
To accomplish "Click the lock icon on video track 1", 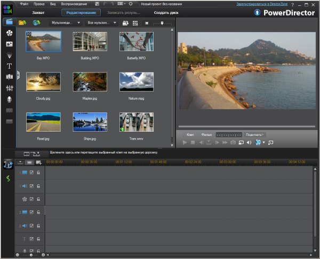I will pyautogui.click(x=38, y=172).
